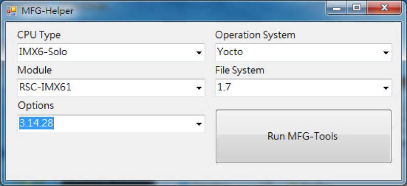
Task: Click the Options label text
Action: 36,105
